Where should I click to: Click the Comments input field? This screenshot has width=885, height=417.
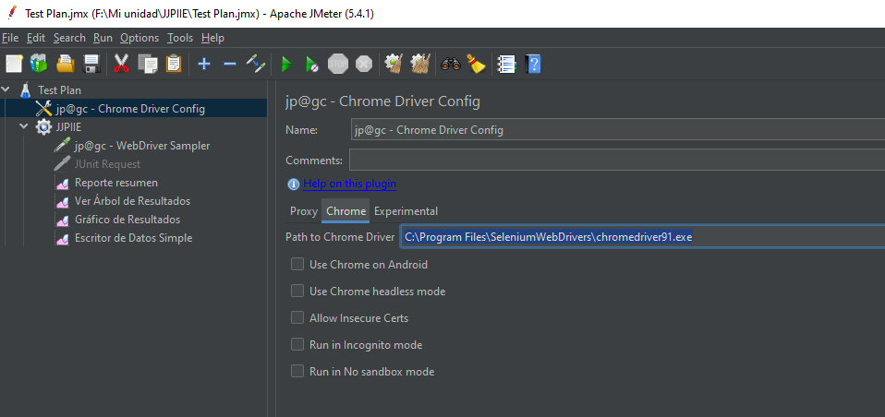click(x=617, y=160)
